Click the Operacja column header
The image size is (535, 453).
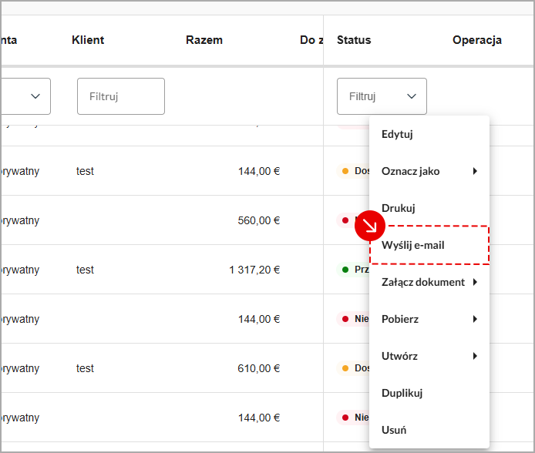[477, 40]
